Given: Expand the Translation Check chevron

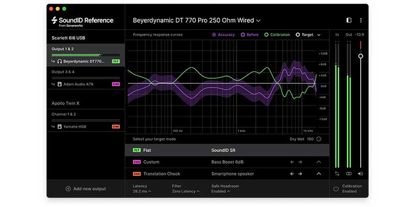Looking at the screenshot, I should pyautogui.click(x=319, y=174).
